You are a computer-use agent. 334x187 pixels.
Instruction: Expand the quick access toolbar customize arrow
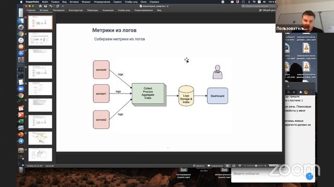[63, 6]
